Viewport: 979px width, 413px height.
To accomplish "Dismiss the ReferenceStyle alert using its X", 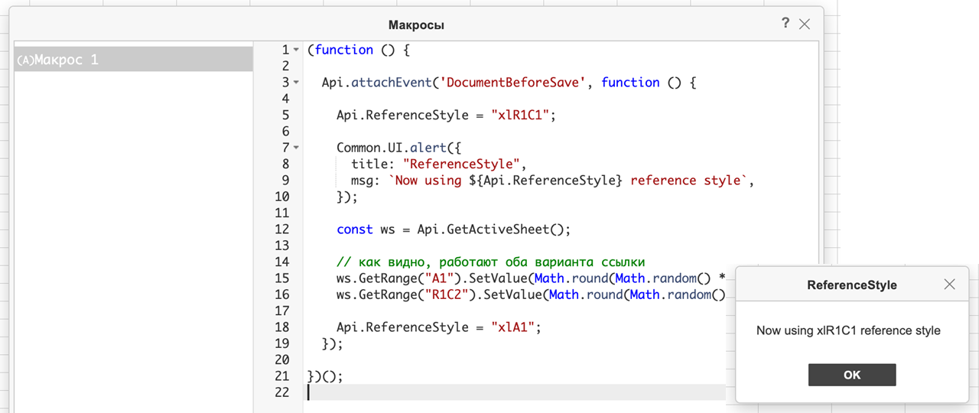I will (949, 285).
